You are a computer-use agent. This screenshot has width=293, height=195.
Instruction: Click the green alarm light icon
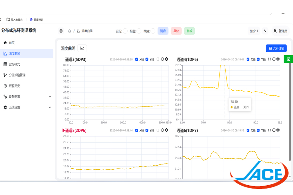(288, 59)
